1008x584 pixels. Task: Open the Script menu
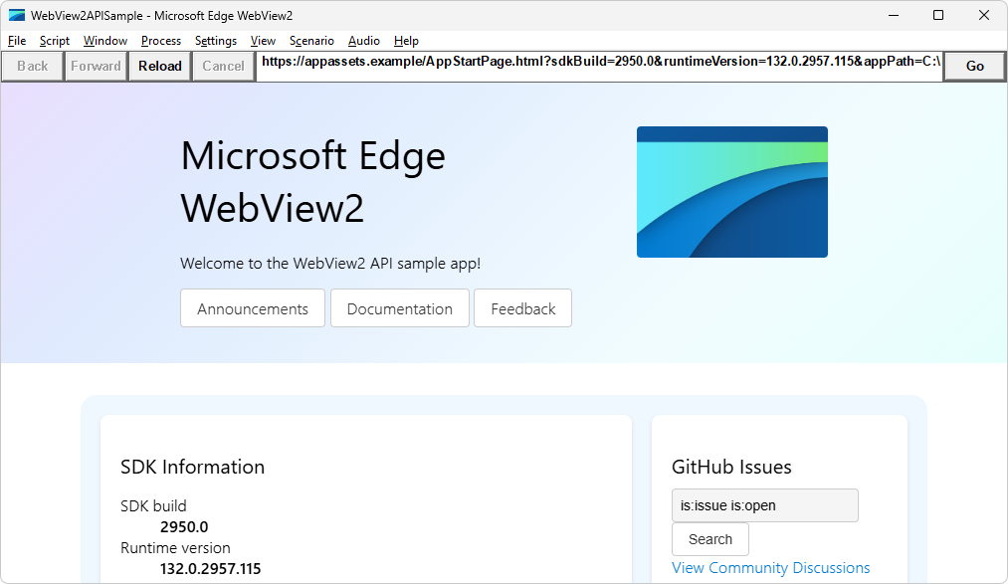(x=54, y=41)
